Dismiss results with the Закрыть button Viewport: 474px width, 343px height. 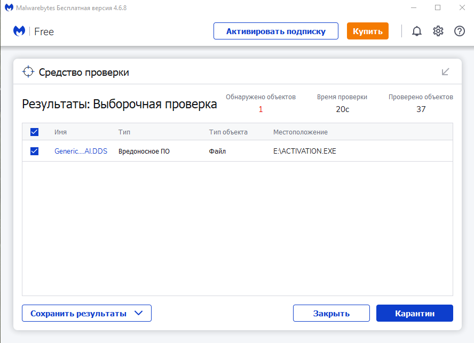click(x=331, y=313)
